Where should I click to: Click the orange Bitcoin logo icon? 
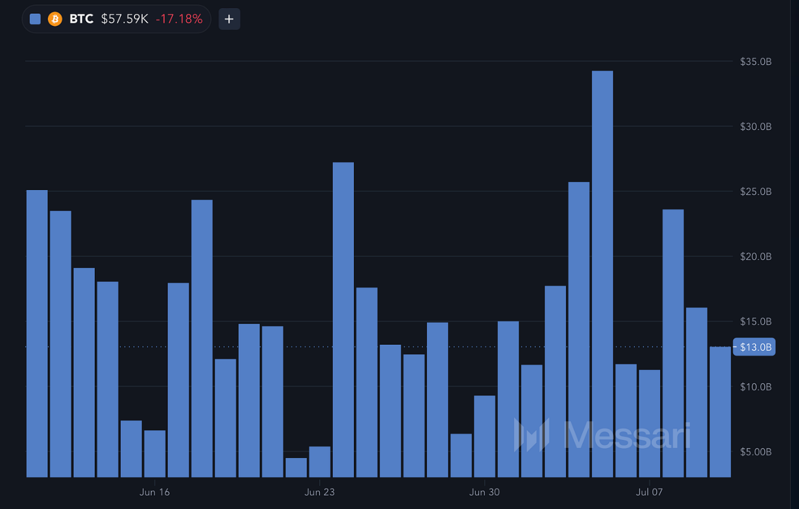tap(55, 19)
